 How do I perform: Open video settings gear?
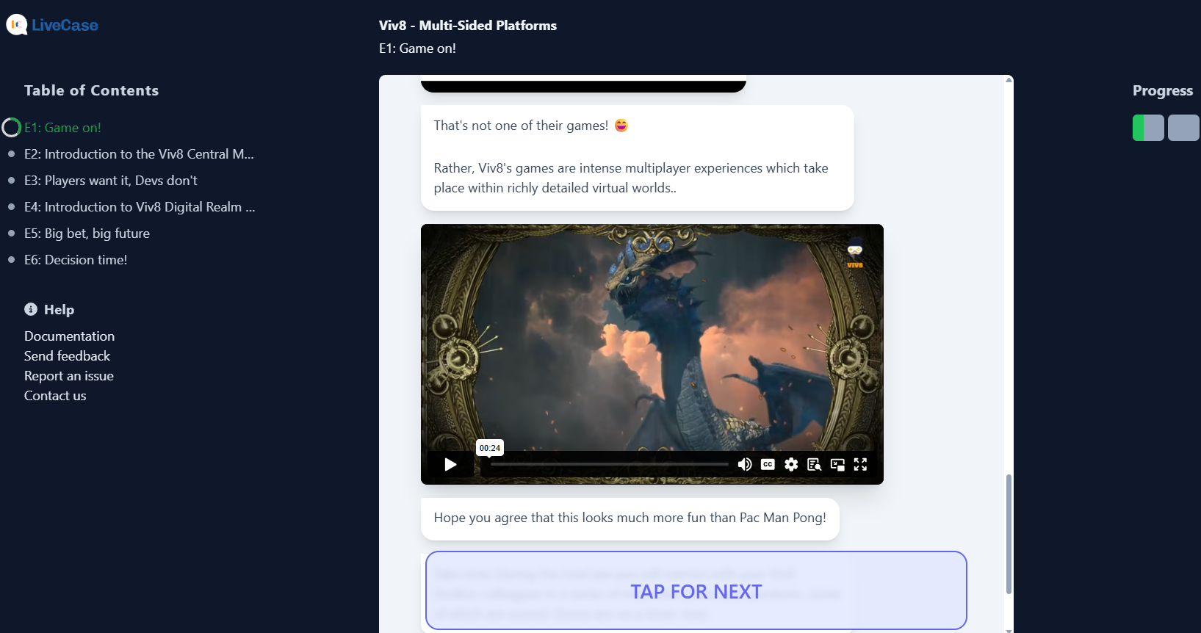[791, 464]
